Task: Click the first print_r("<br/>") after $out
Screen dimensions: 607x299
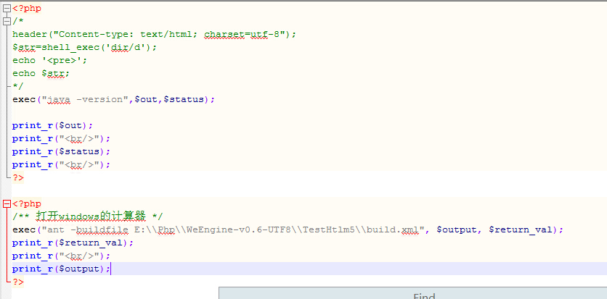Action: click(x=61, y=138)
